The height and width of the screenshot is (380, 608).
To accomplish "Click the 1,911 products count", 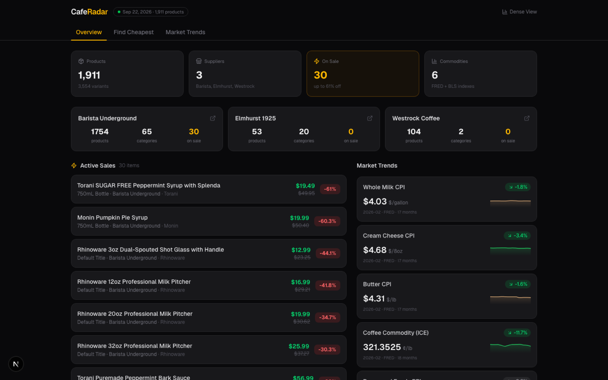I will [x=89, y=75].
